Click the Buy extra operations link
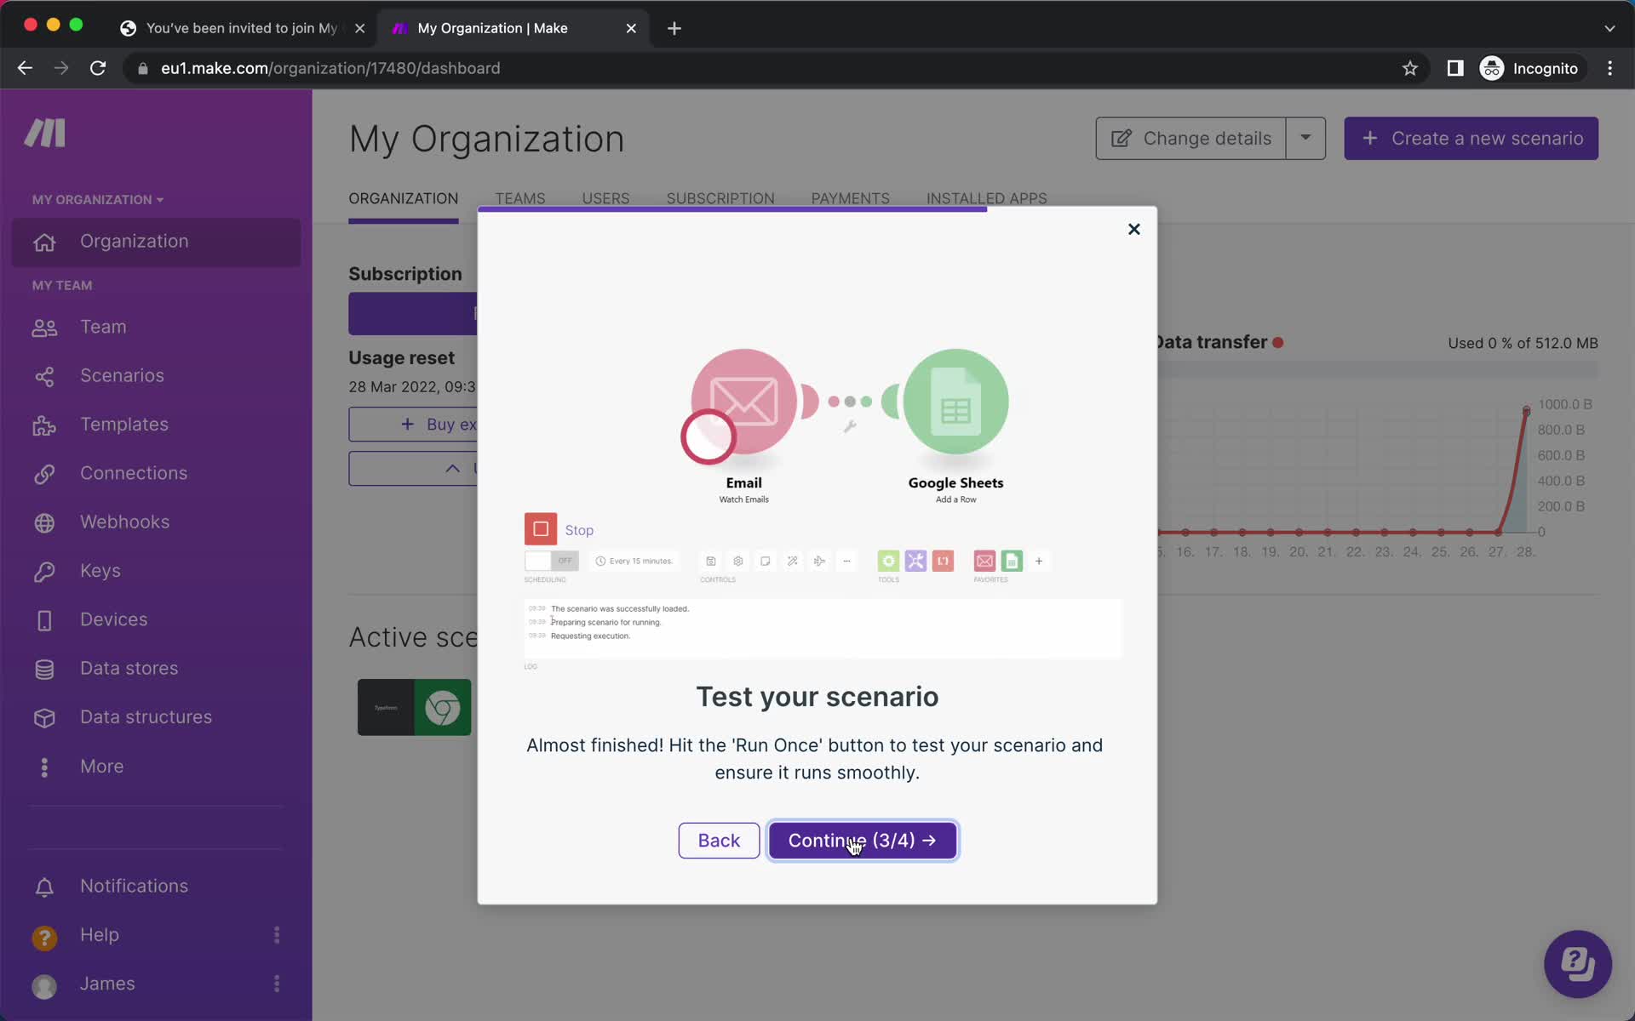 pos(435,424)
